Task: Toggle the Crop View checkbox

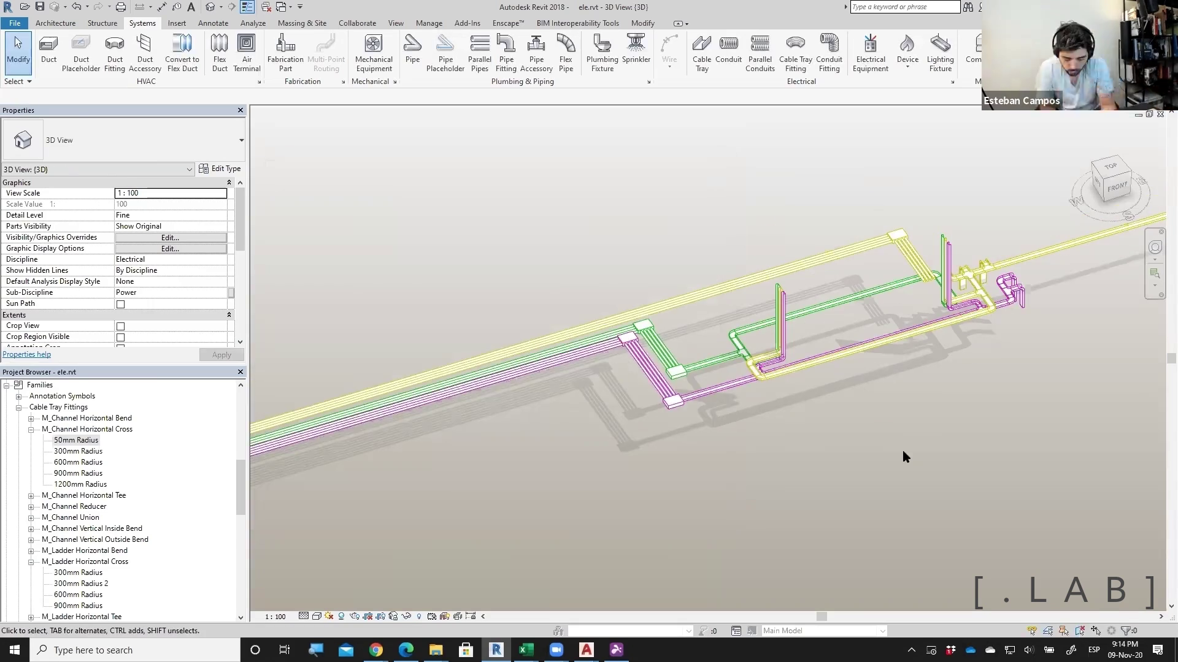Action: [121, 326]
